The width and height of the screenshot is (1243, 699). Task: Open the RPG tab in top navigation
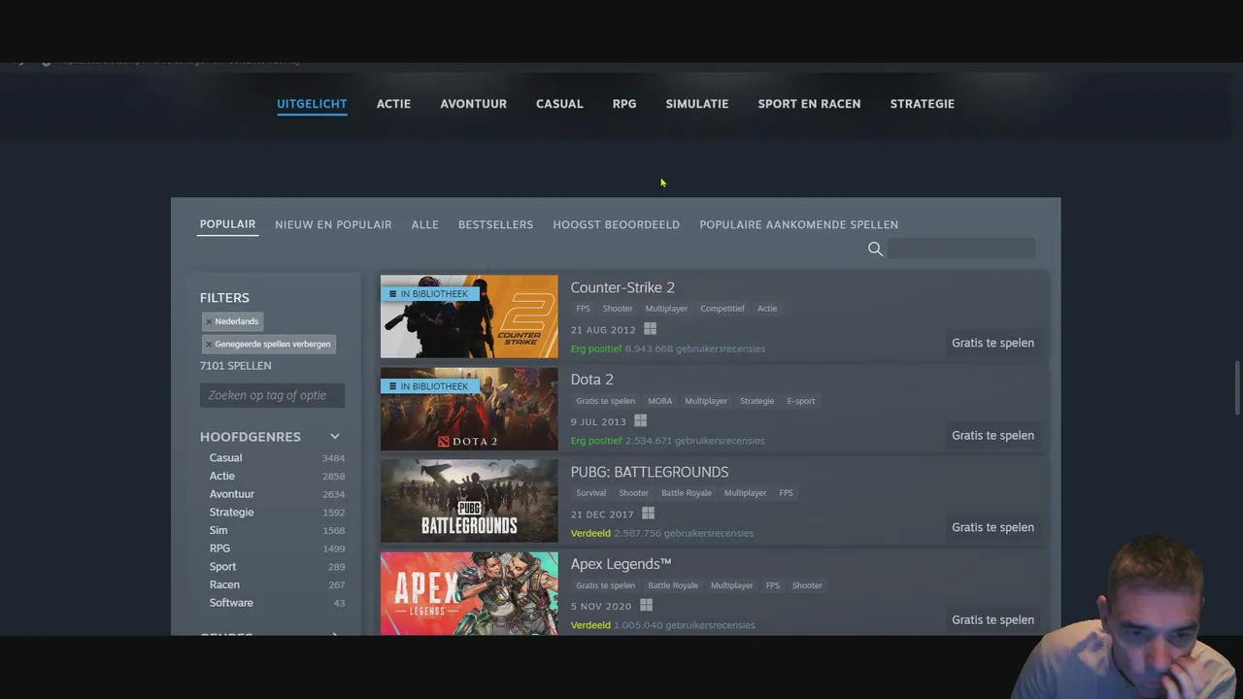[x=624, y=104]
